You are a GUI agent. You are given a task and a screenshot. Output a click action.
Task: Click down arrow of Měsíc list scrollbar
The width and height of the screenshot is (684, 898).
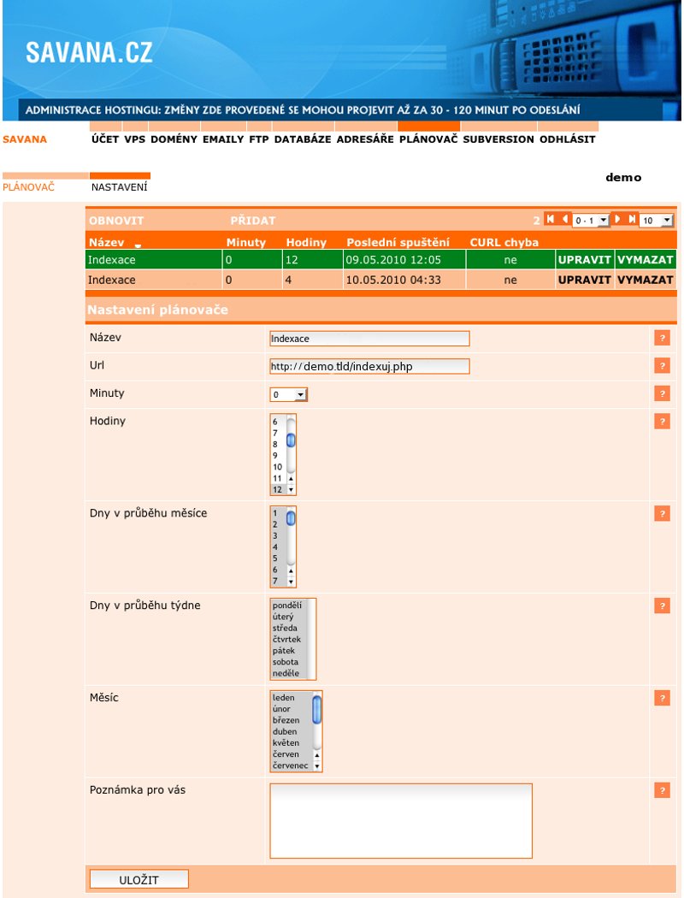pyautogui.click(x=317, y=766)
